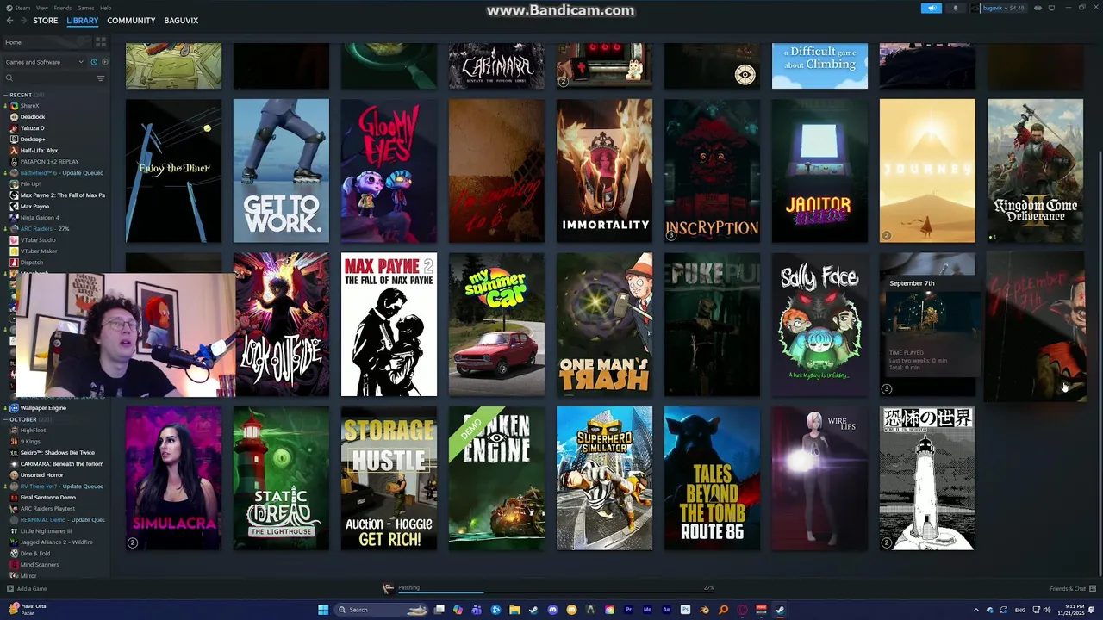Open the Games and Software dropdown
This screenshot has height=620, width=1103.
[x=44, y=62]
